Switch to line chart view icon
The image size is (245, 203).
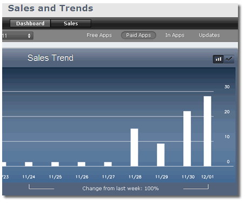(x=229, y=59)
